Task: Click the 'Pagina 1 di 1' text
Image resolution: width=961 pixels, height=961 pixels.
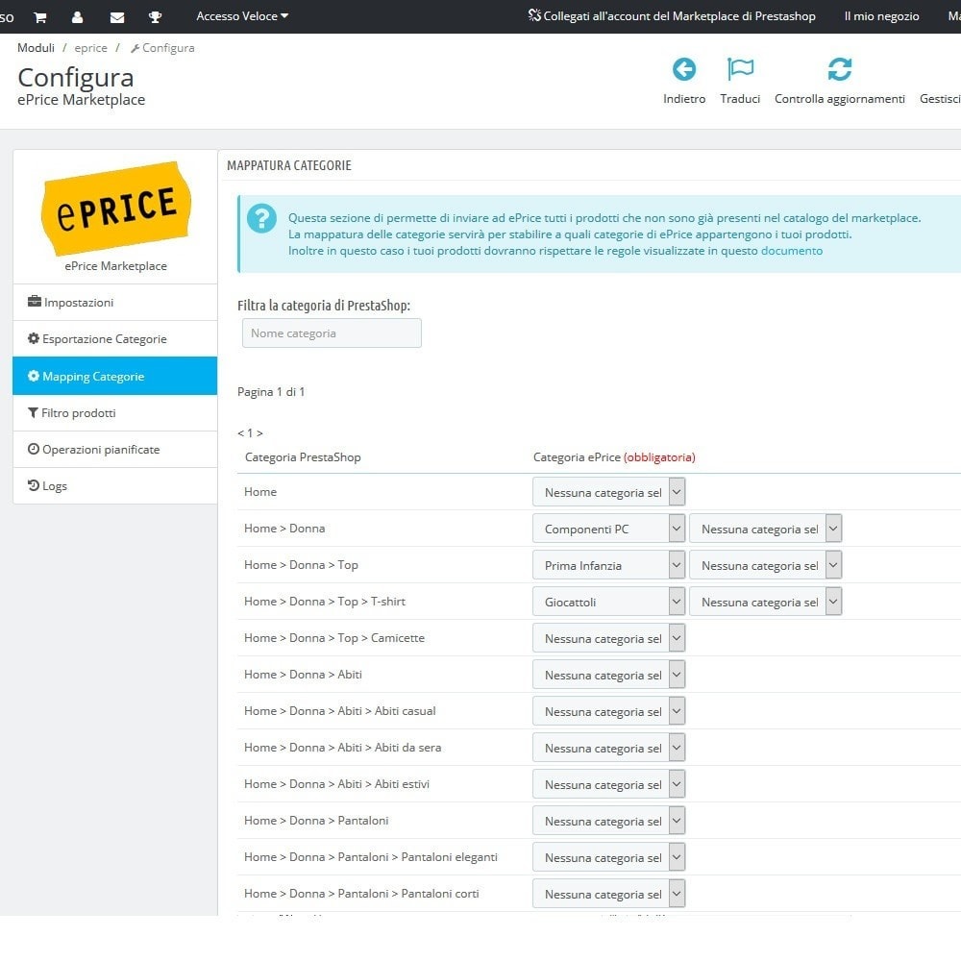Action: (x=271, y=392)
